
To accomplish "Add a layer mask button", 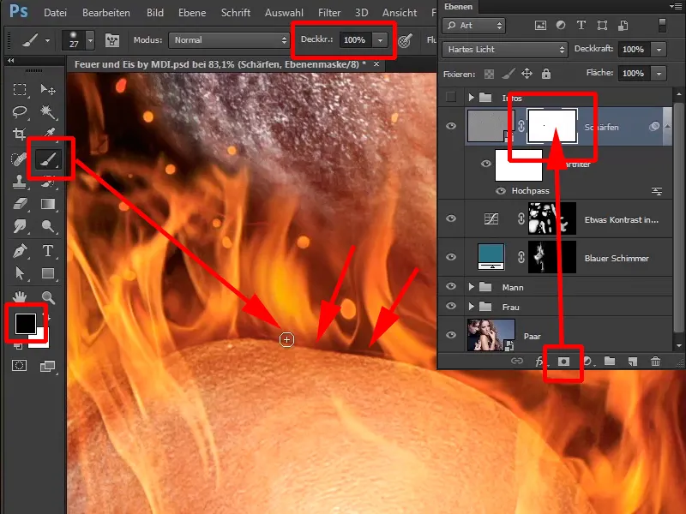I will click(563, 362).
